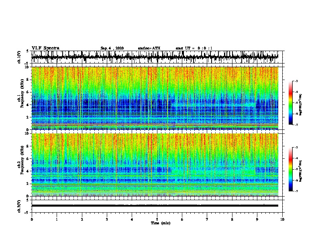Viewport: 318px width, 246px height.
Task: Click time axis tick label "5" under Time
Action: click(157, 219)
